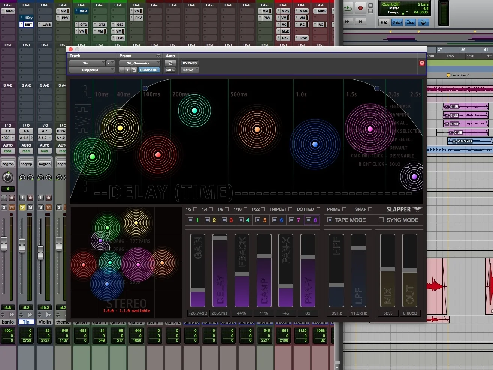Viewport: 493px width, 370px height.
Task: Select tap 2 tab
Action: 211,220
